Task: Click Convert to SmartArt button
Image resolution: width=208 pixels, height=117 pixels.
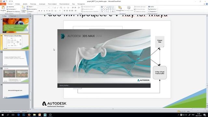Action: click(90, 12)
